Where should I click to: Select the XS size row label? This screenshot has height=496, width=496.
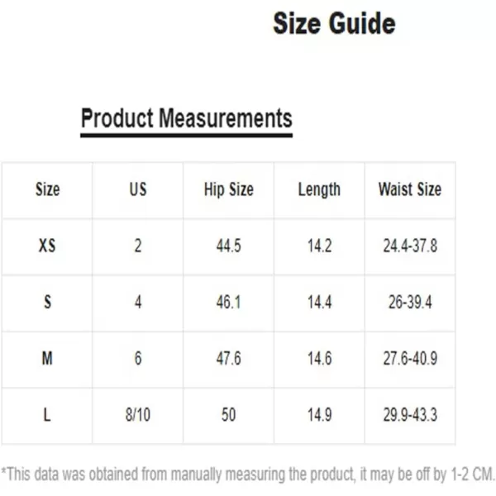click(x=47, y=246)
